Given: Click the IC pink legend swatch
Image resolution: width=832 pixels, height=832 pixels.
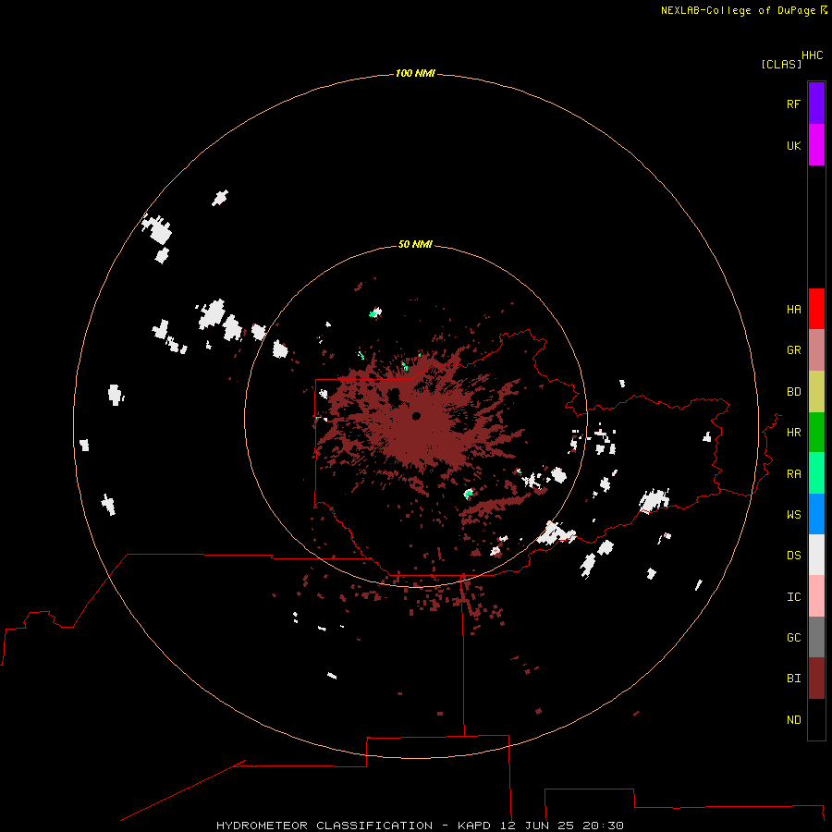Looking at the screenshot, I should [816, 596].
